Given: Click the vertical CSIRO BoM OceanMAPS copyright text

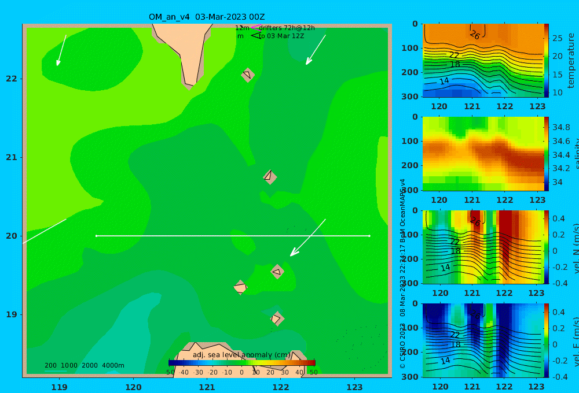Looking at the screenshot, I should tap(402, 273).
